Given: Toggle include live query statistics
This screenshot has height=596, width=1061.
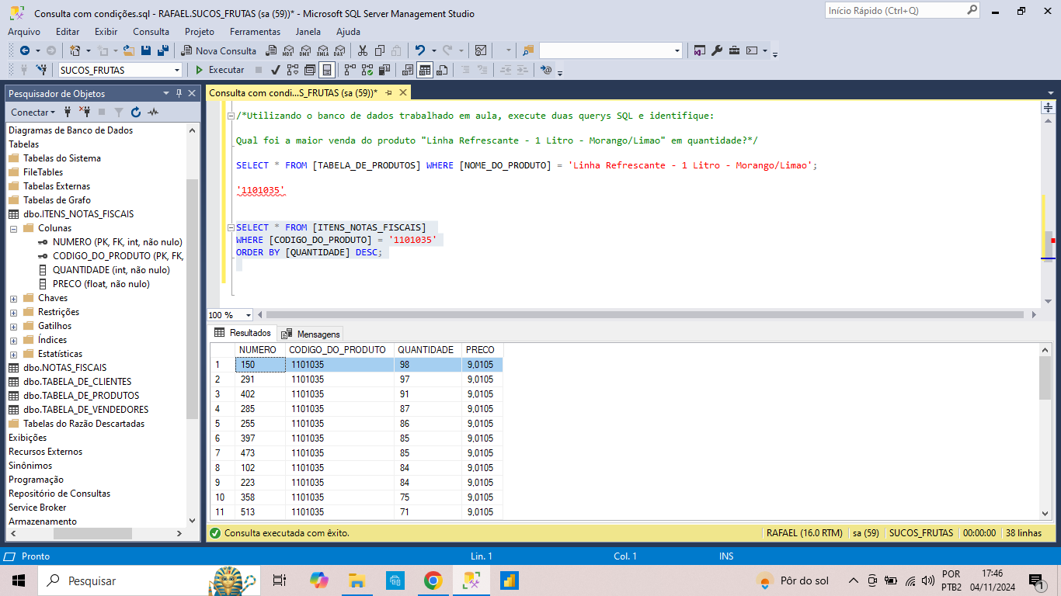Looking at the screenshot, I should coord(367,70).
